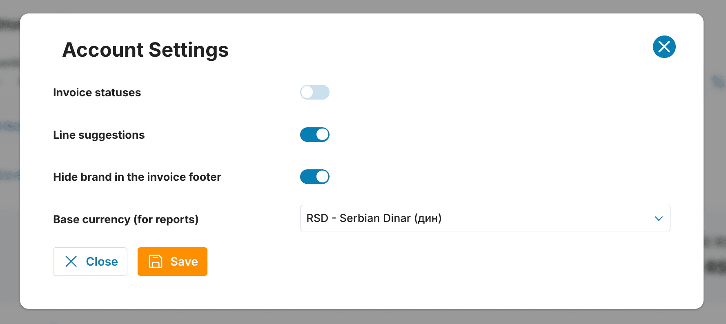Click the white knob of the Invoice statuses switch
726x324 pixels.
[x=307, y=92]
